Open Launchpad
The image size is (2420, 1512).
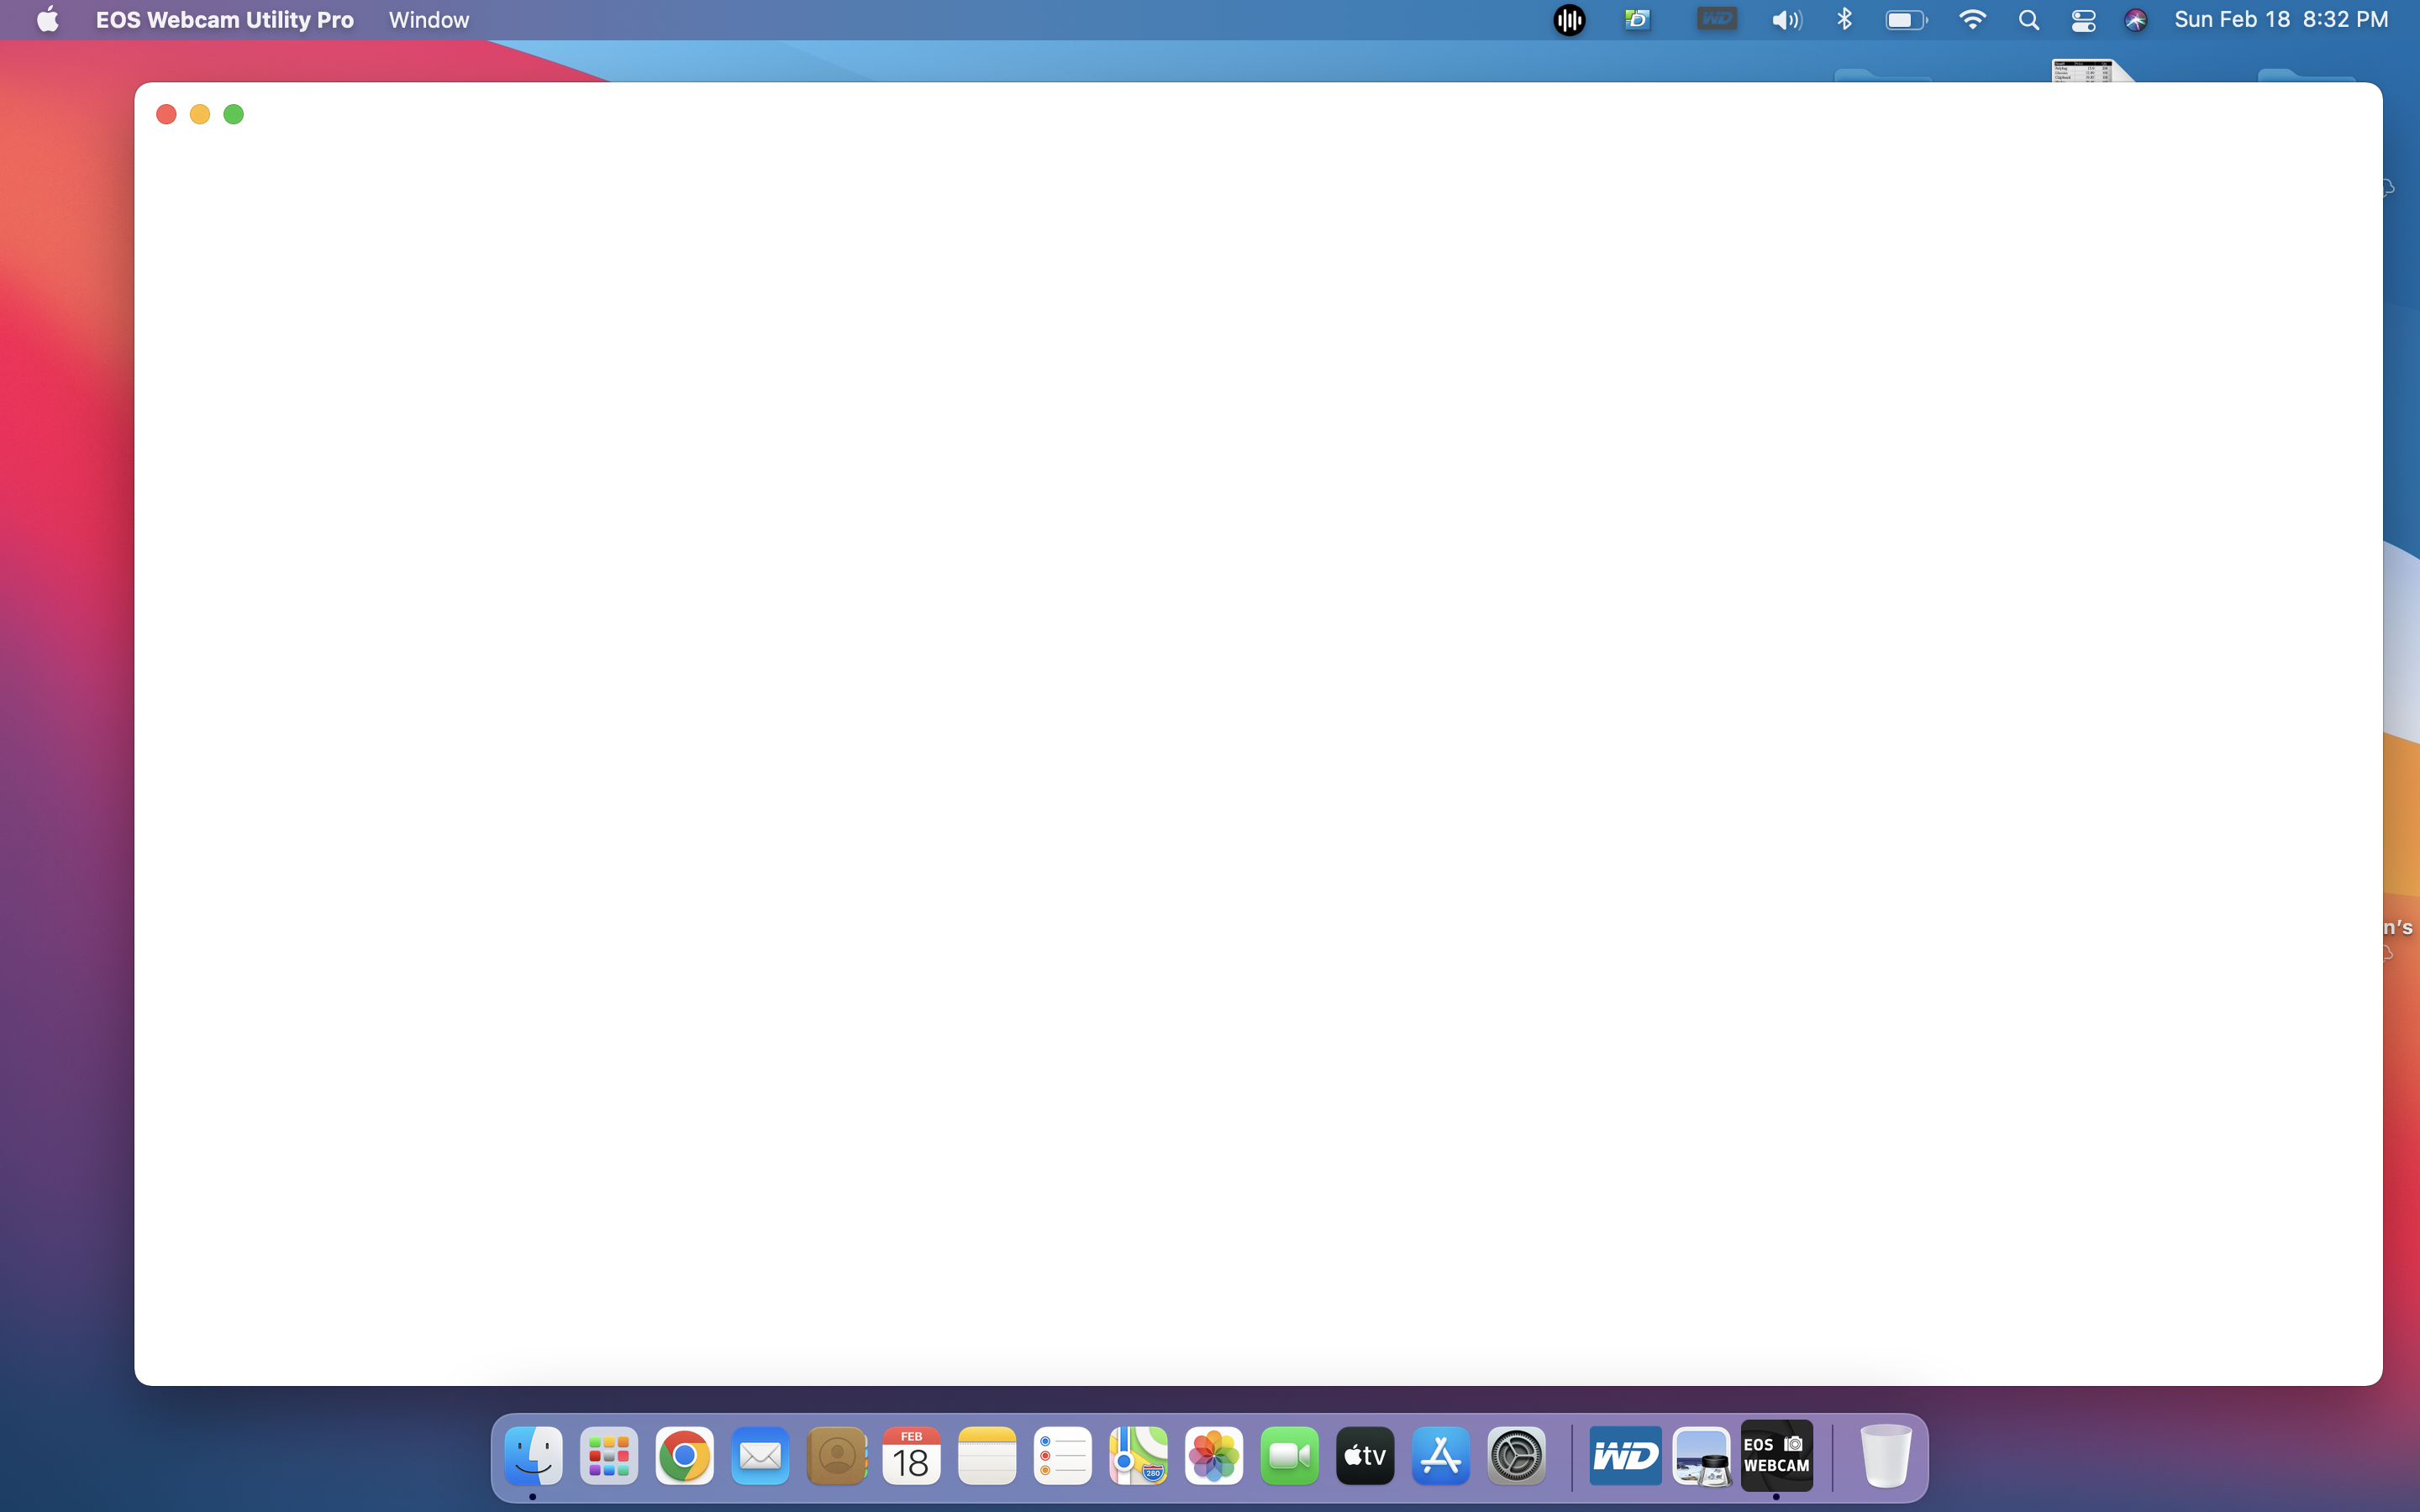point(608,1457)
